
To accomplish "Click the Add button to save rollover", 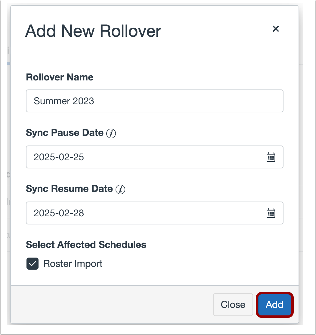I will tap(274, 305).
